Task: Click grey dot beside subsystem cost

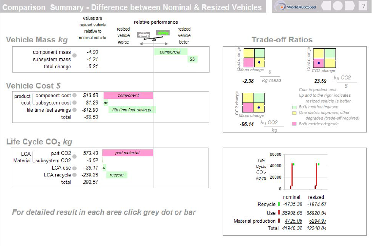Action: coord(75,103)
